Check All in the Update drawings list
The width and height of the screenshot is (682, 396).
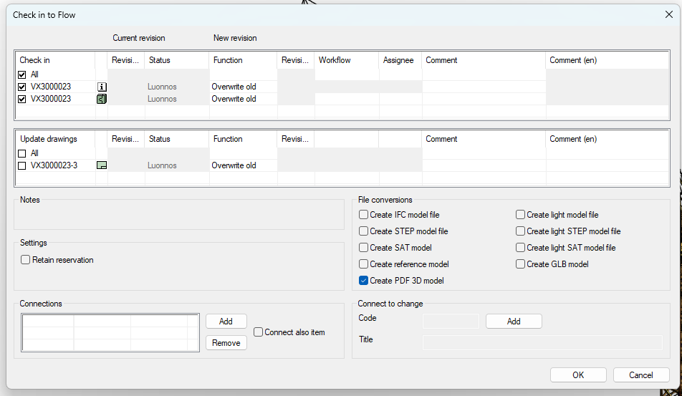pyautogui.click(x=23, y=153)
